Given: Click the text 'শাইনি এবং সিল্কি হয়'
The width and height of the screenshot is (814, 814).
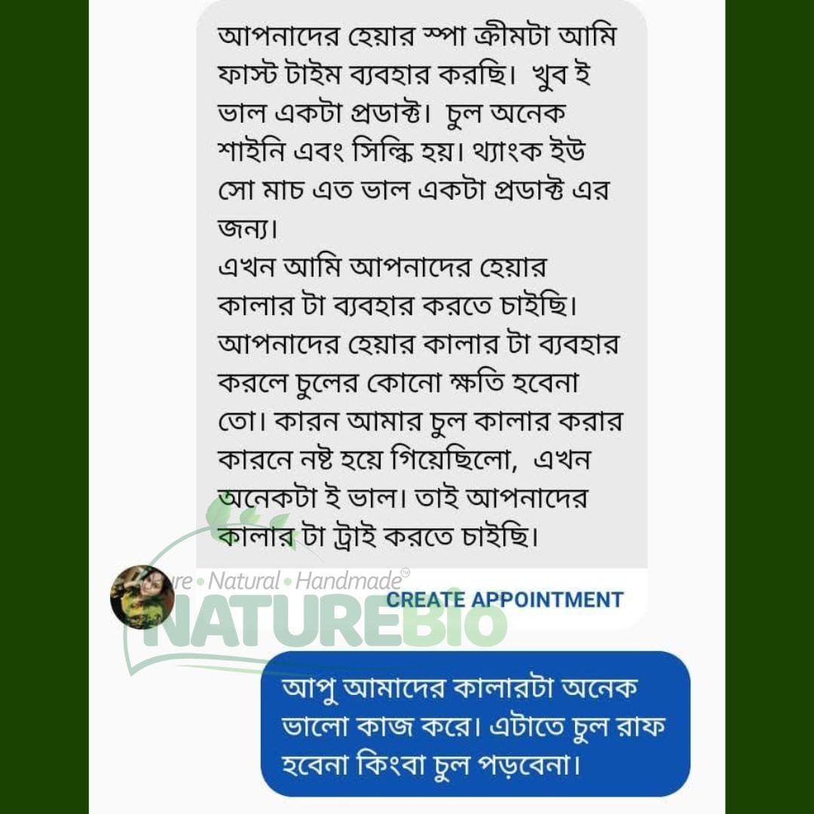Looking at the screenshot, I should click(x=340, y=152).
